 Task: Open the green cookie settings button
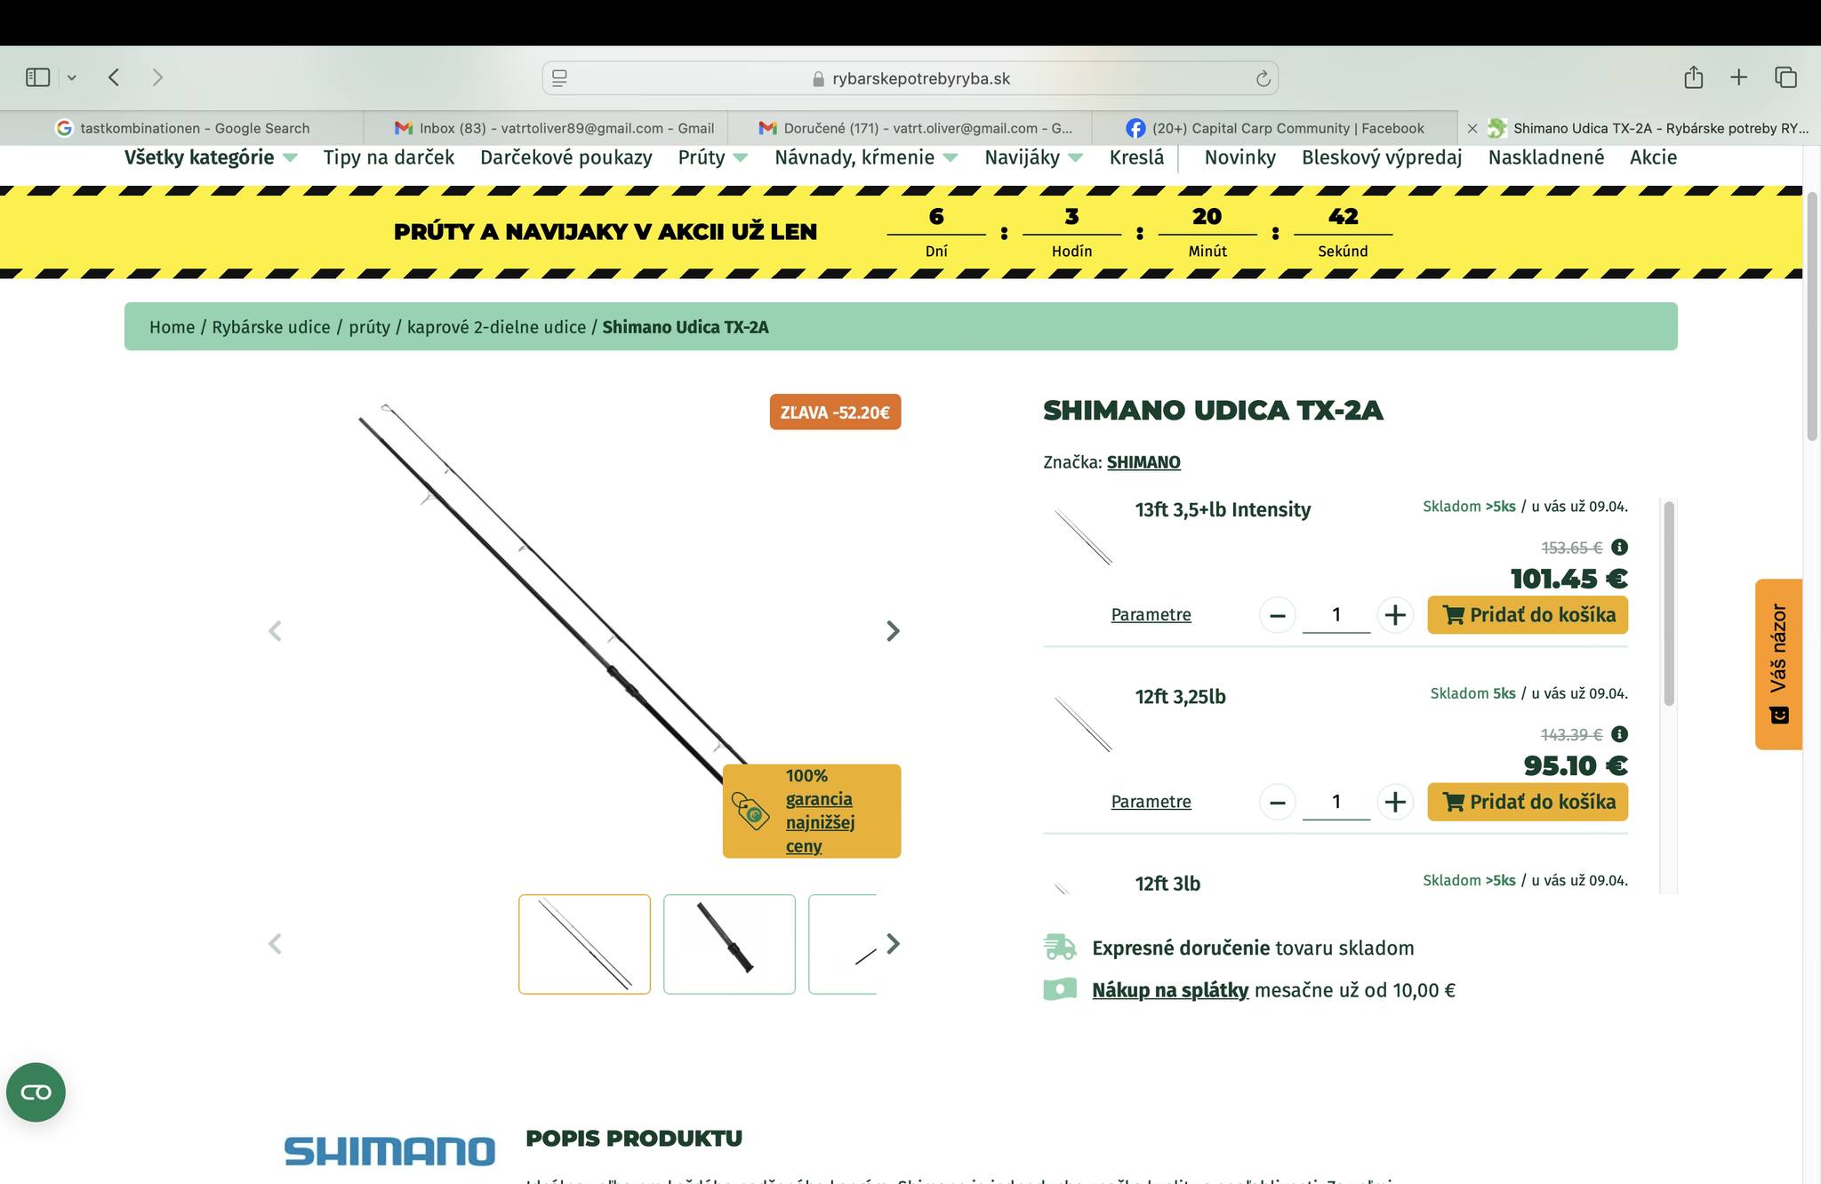click(36, 1092)
